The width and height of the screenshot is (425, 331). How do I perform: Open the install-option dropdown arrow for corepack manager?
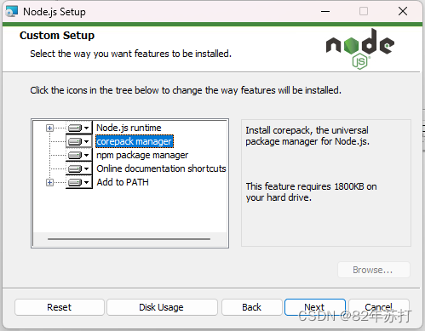[x=87, y=141]
